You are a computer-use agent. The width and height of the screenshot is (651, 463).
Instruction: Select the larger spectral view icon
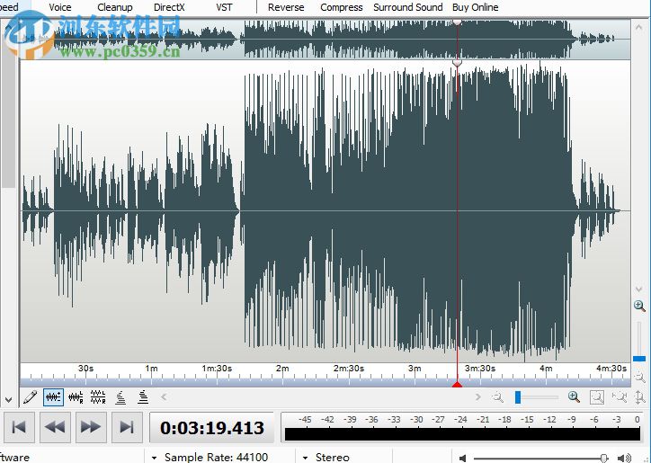click(x=143, y=397)
